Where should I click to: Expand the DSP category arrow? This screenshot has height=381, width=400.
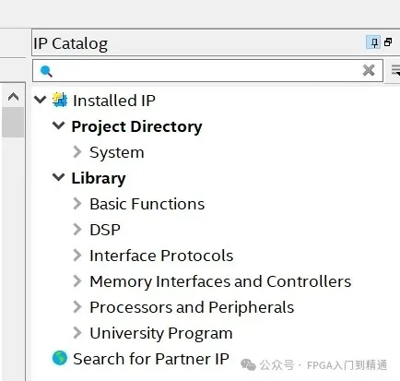click(77, 230)
